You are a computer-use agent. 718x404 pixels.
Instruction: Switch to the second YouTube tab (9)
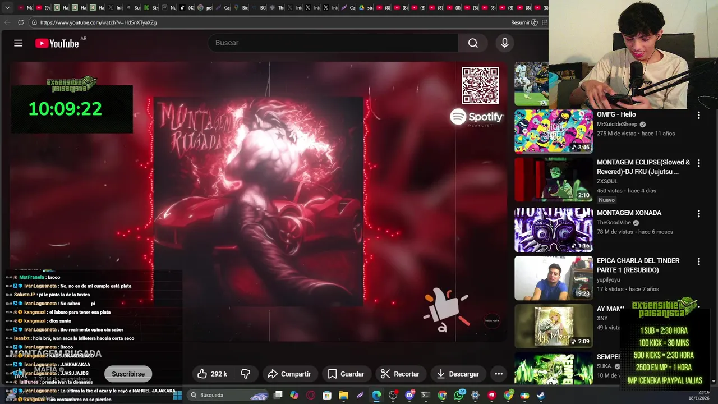[43, 8]
